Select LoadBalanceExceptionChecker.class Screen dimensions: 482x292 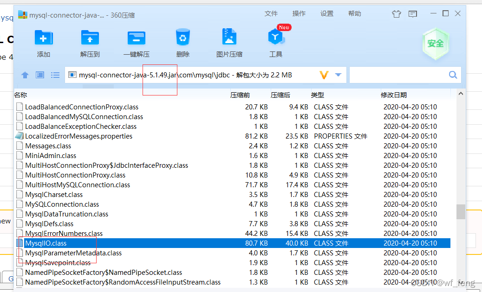click(x=81, y=127)
